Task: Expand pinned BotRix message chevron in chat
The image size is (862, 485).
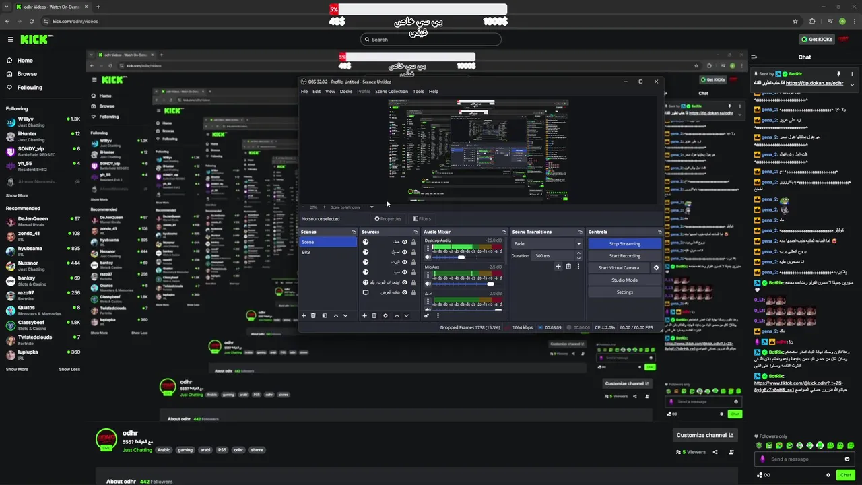Action: [x=852, y=84]
